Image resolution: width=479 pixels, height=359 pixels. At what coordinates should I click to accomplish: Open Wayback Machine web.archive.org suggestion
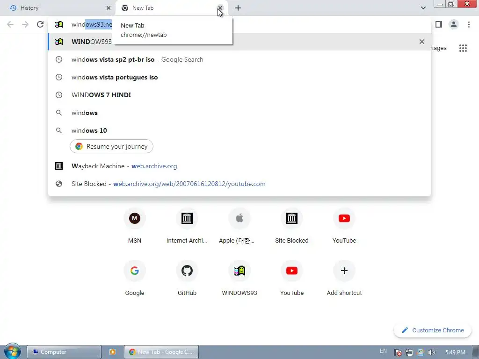(x=239, y=166)
